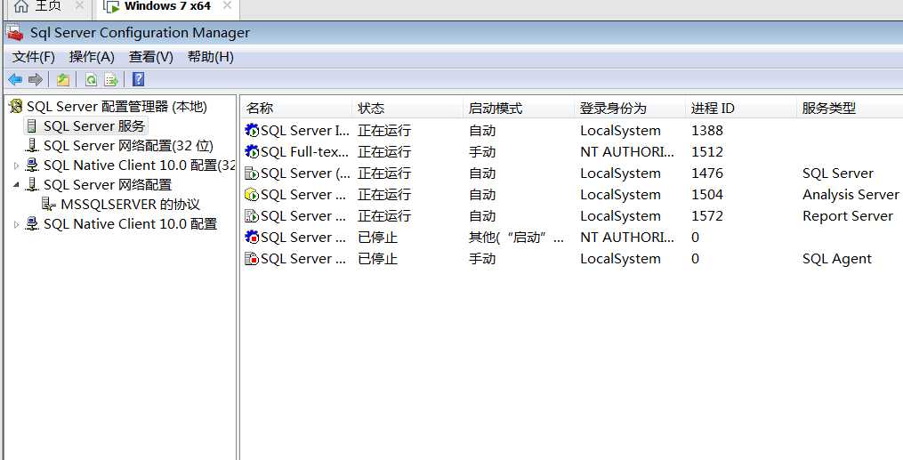
Task: Click process ID 0 in SQL Agent row
Action: 695,259
